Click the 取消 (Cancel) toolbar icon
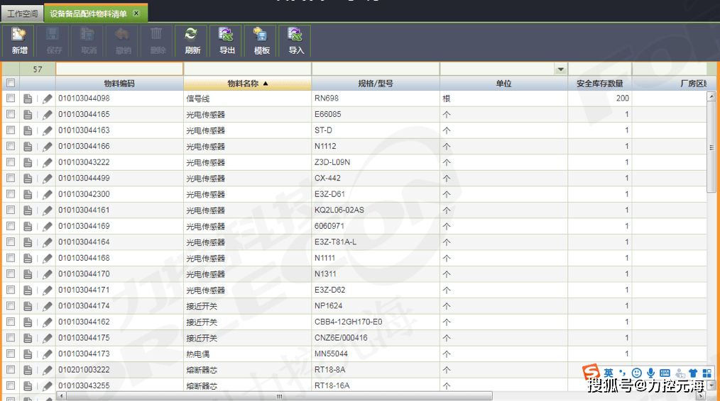This screenshot has width=720, height=401. (88, 41)
